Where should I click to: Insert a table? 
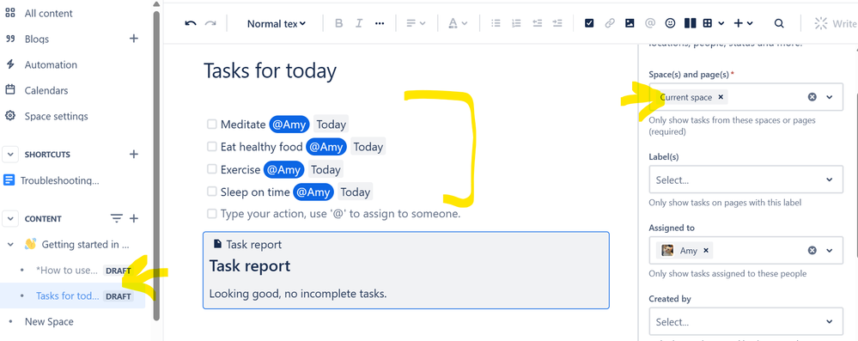point(707,23)
